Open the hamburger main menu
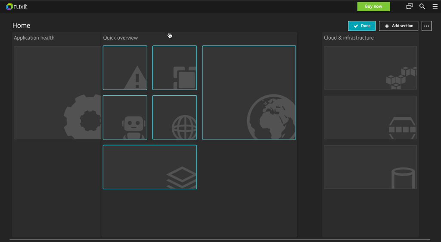 tap(435, 6)
